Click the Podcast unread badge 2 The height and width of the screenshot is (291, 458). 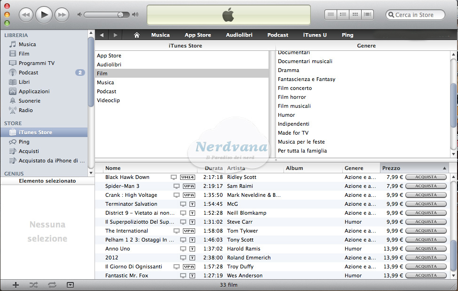click(x=80, y=73)
